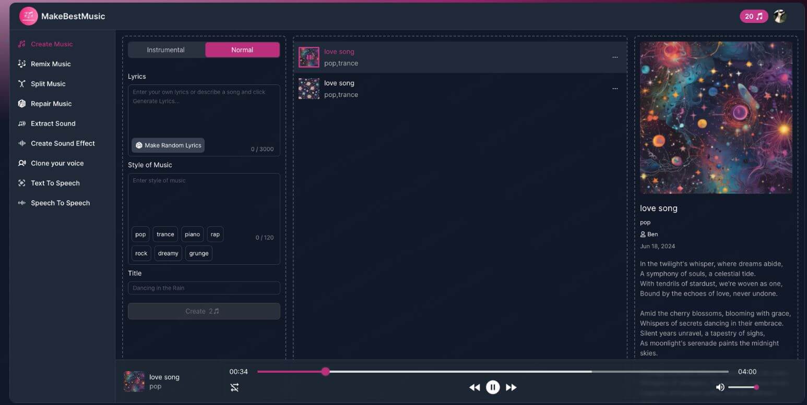Click the Create Sound Effect waveform icon
Screen dimensions: 807x405
coord(22,143)
